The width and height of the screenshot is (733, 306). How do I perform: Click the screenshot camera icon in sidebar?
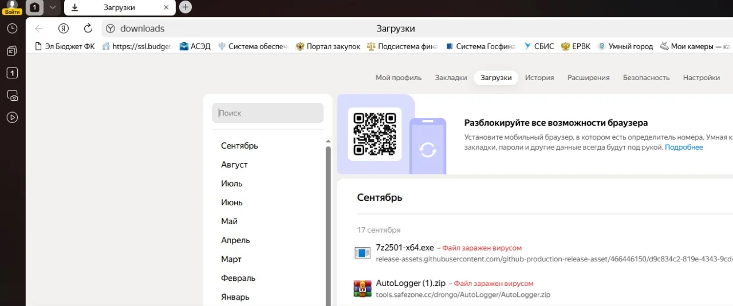click(12, 95)
